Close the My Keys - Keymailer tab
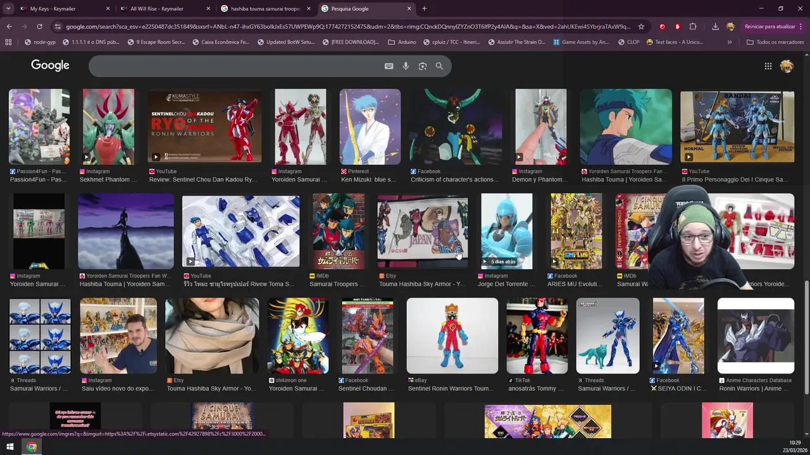The height and width of the screenshot is (455, 810). [x=108, y=9]
